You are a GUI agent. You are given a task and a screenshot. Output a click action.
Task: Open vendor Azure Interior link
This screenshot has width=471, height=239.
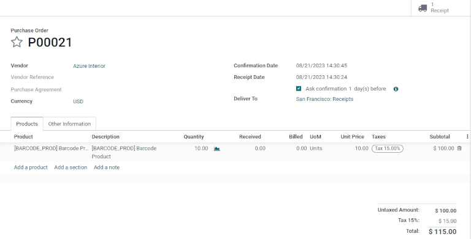coord(89,66)
